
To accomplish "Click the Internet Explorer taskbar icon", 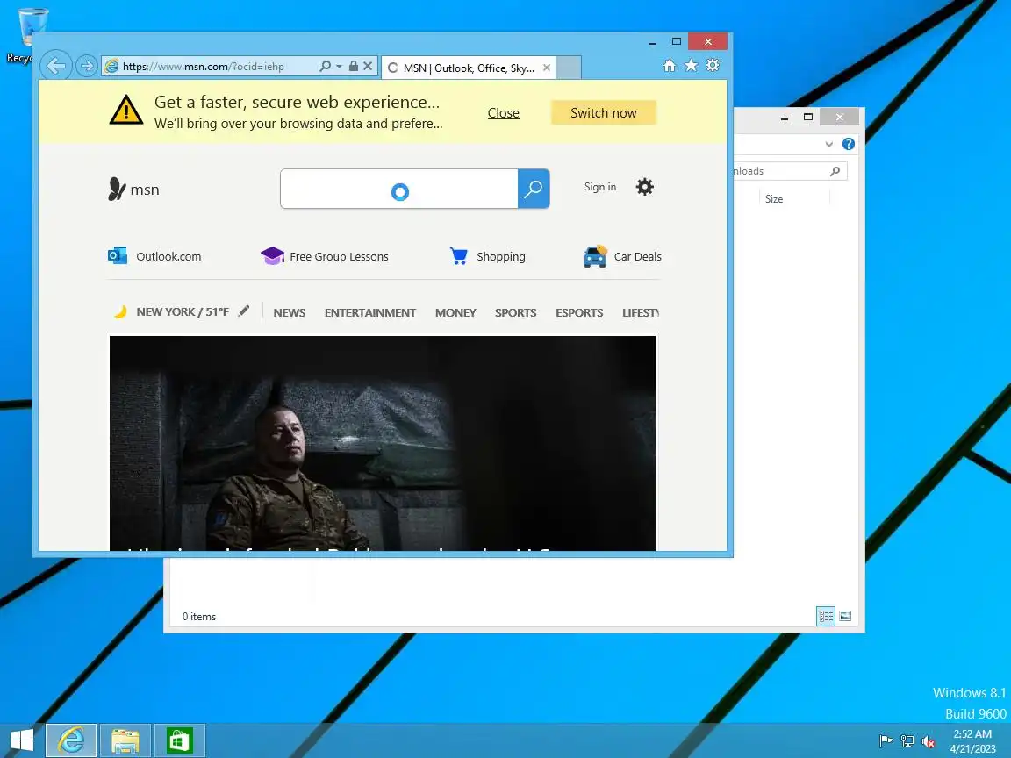I will [x=71, y=740].
